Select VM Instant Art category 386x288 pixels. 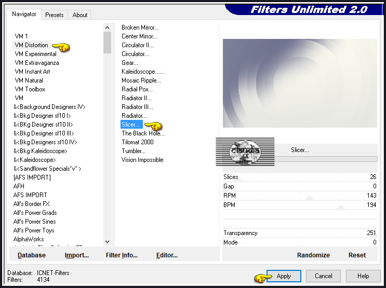32,72
